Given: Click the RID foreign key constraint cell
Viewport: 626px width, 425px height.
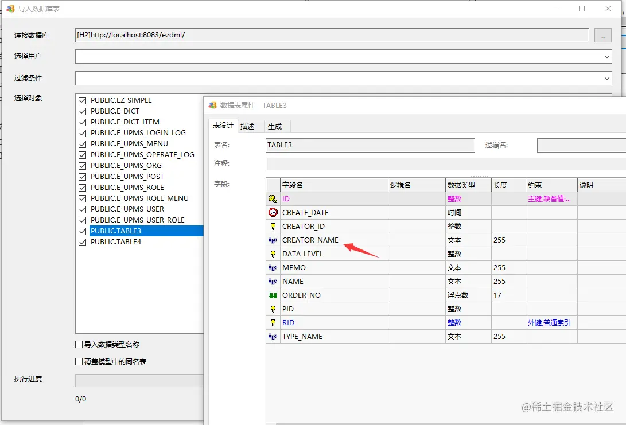Looking at the screenshot, I should [x=551, y=323].
